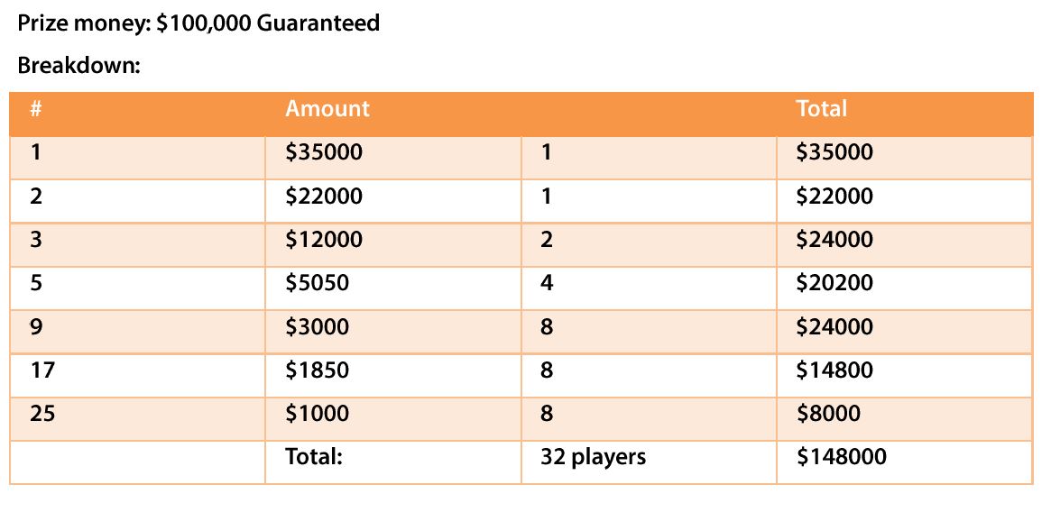Click the $3000 amount cell
Screen dimensions: 1051x512
(x=317, y=326)
